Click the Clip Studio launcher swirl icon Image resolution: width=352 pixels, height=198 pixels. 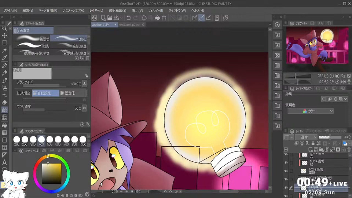[x=94, y=18]
